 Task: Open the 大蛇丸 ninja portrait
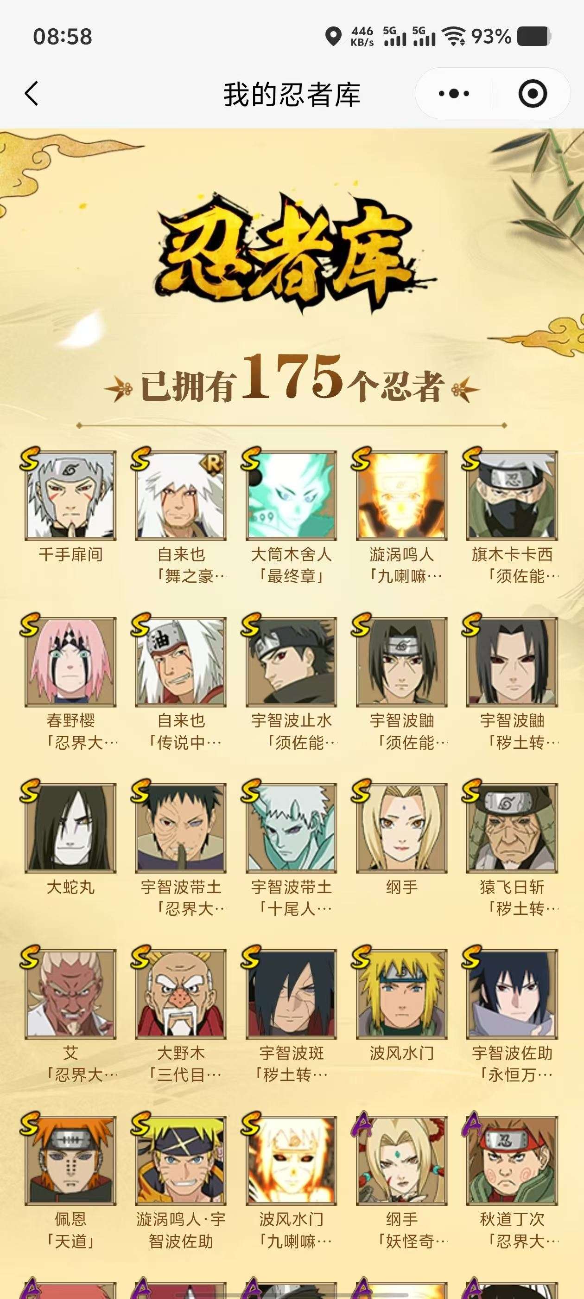[70, 828]
